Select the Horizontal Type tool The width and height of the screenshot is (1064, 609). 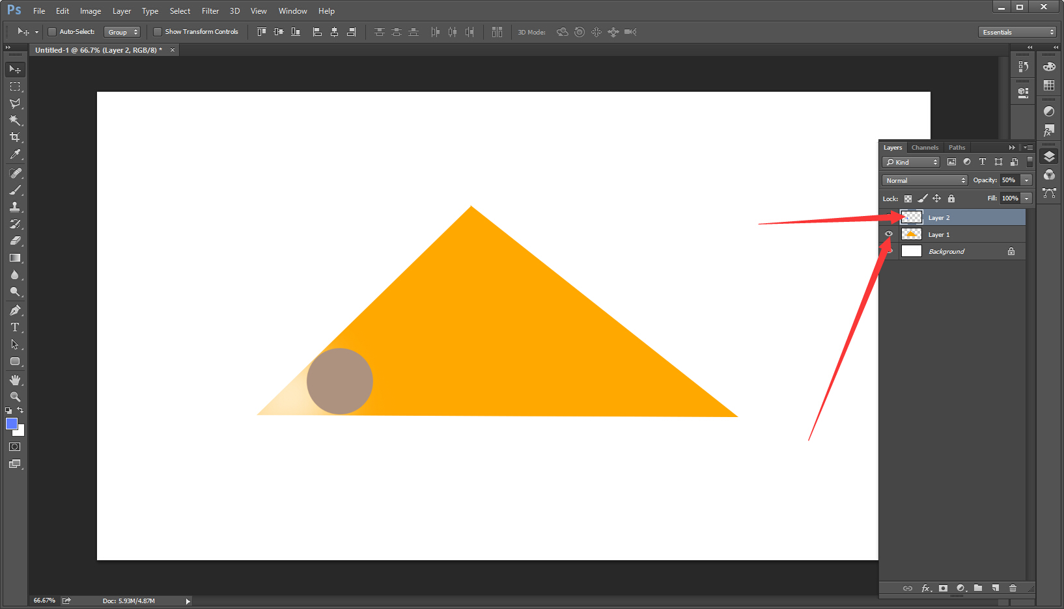[x=15, y=327]
